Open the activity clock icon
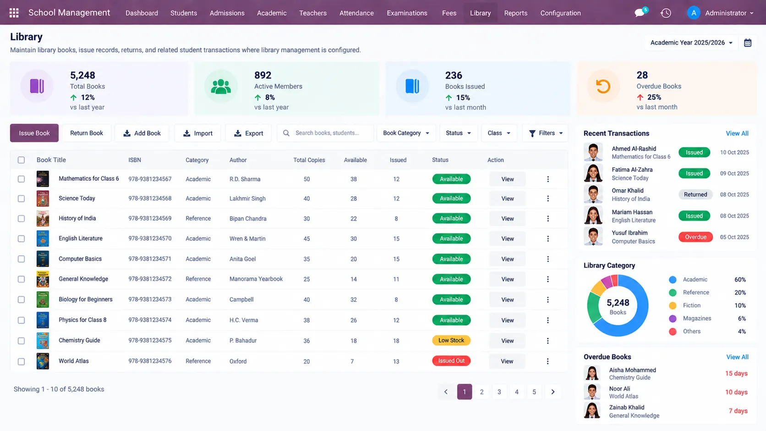 [x=666, y=13]
